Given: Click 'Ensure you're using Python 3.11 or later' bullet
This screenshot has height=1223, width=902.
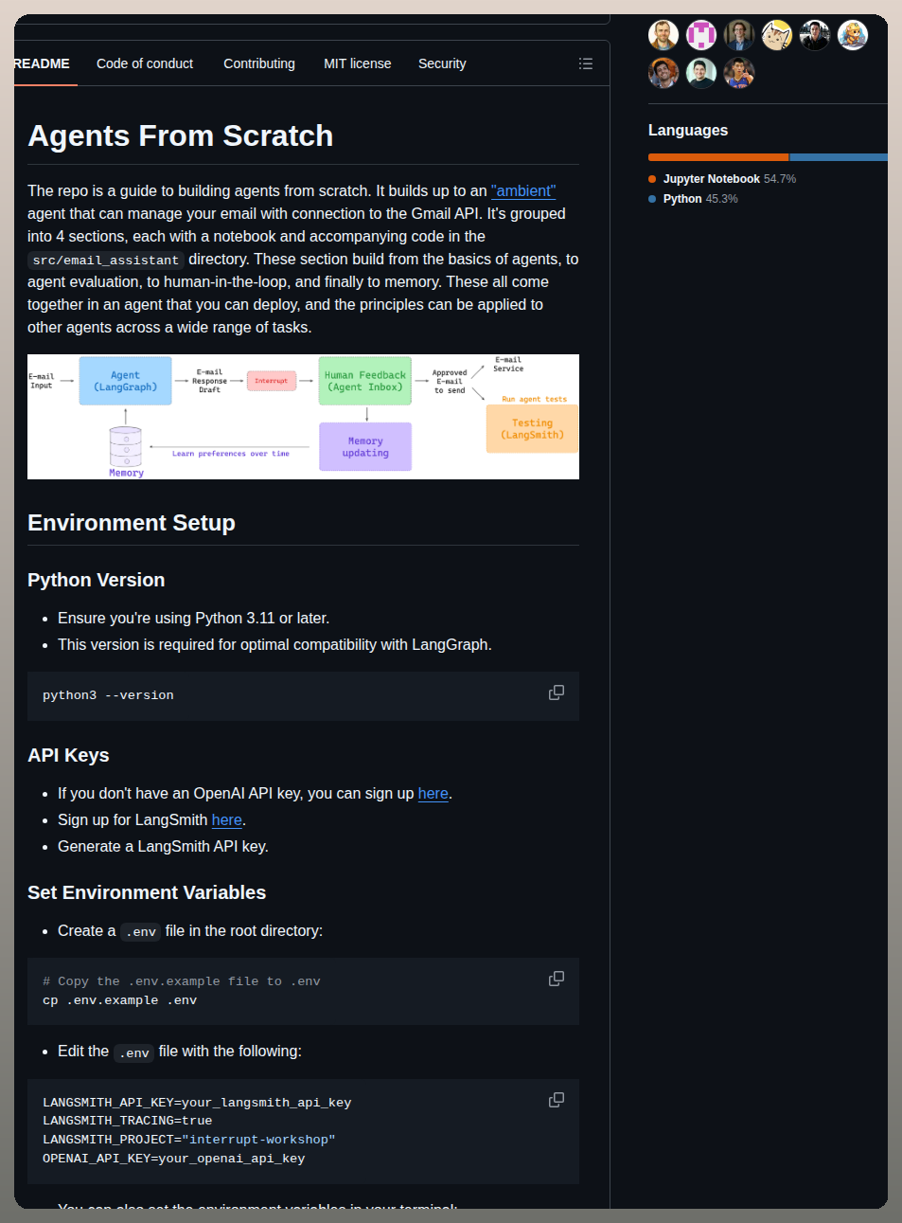Looking at the screenshot, I should 193,618.
